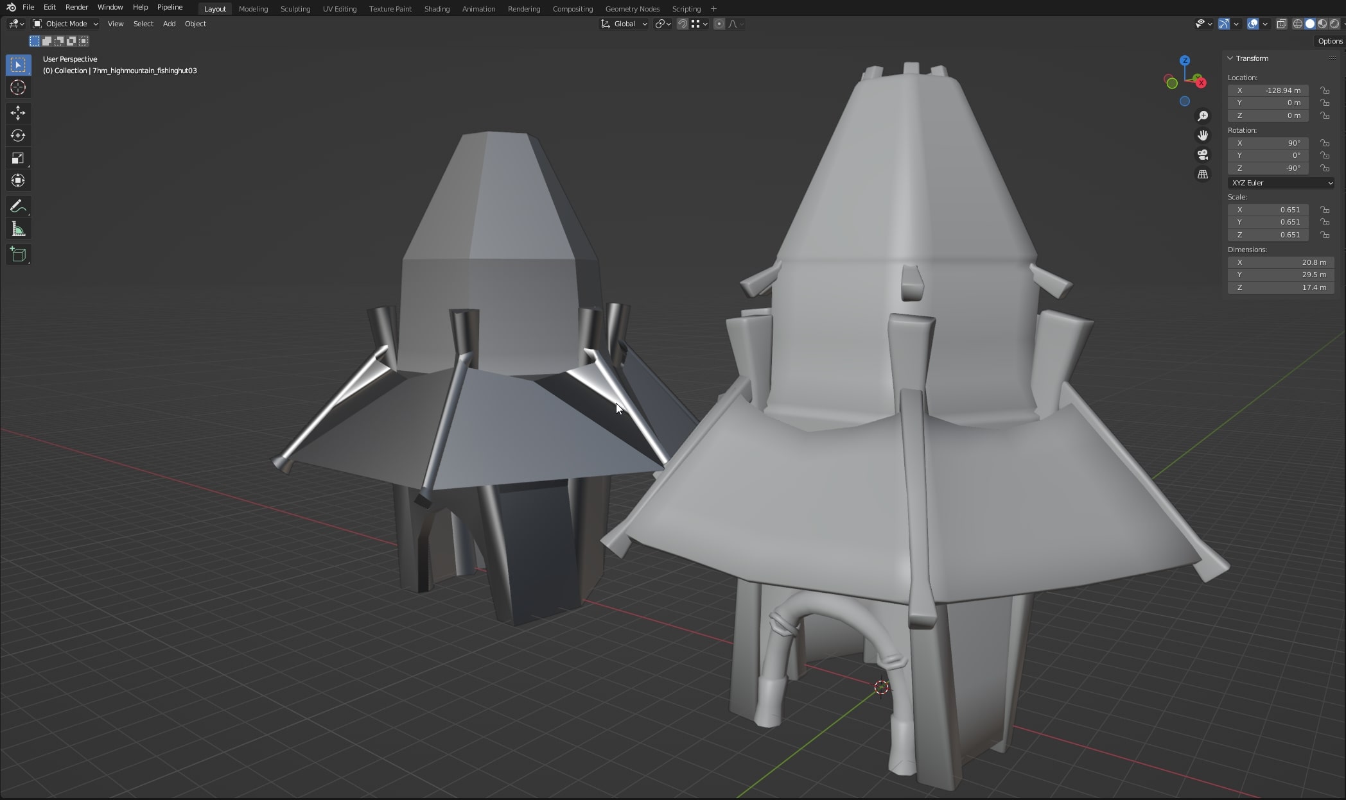Open the Object Mode dropdown

pyautogui.click(x=66, y=24)
